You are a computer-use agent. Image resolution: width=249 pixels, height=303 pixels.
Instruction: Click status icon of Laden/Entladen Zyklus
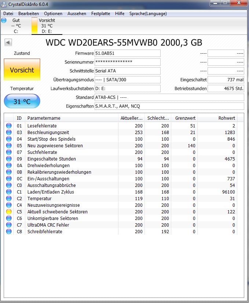[x=9, y=192]
